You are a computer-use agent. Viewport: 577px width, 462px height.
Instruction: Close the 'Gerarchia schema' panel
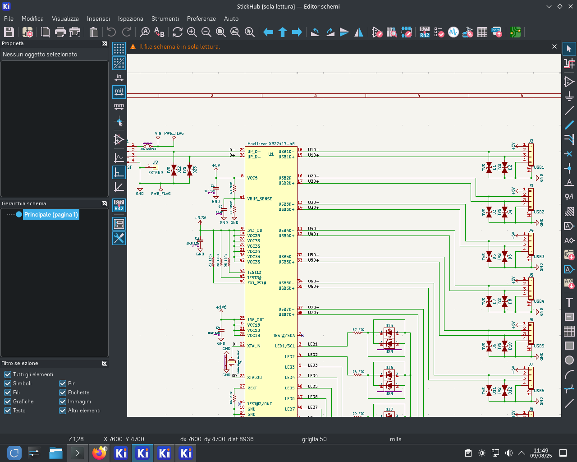pos(105,203)
